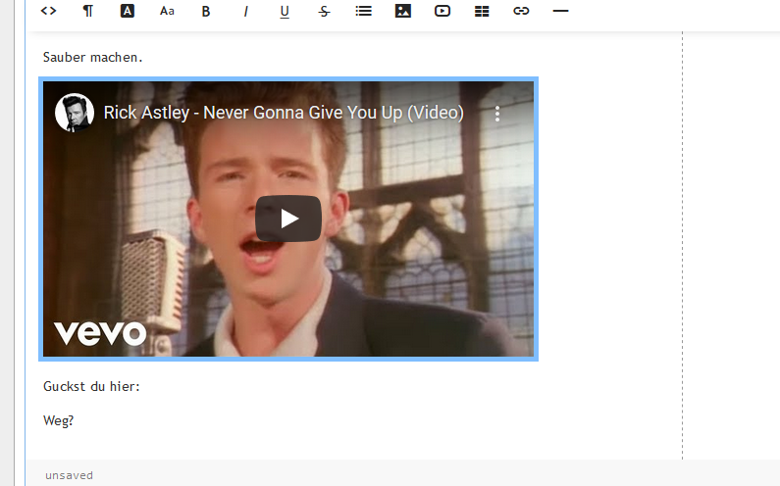Image resolution: width=780 pixels, height=486 pixels.
Task: Insert an image
Action: point(403,11)
